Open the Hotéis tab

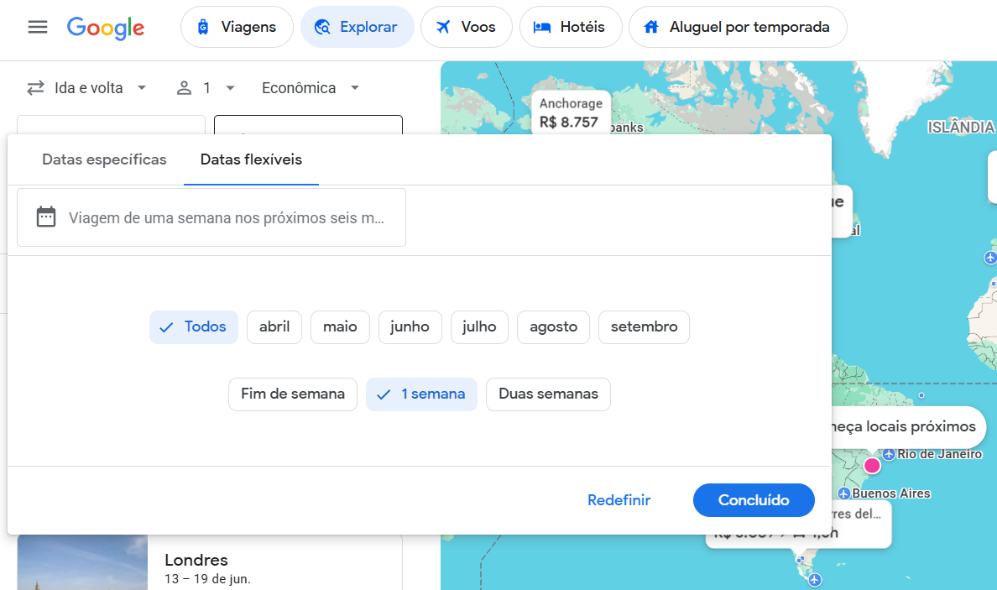coord(571,27)
